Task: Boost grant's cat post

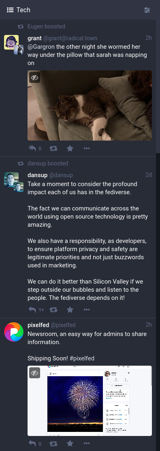Action: (53, 148)
